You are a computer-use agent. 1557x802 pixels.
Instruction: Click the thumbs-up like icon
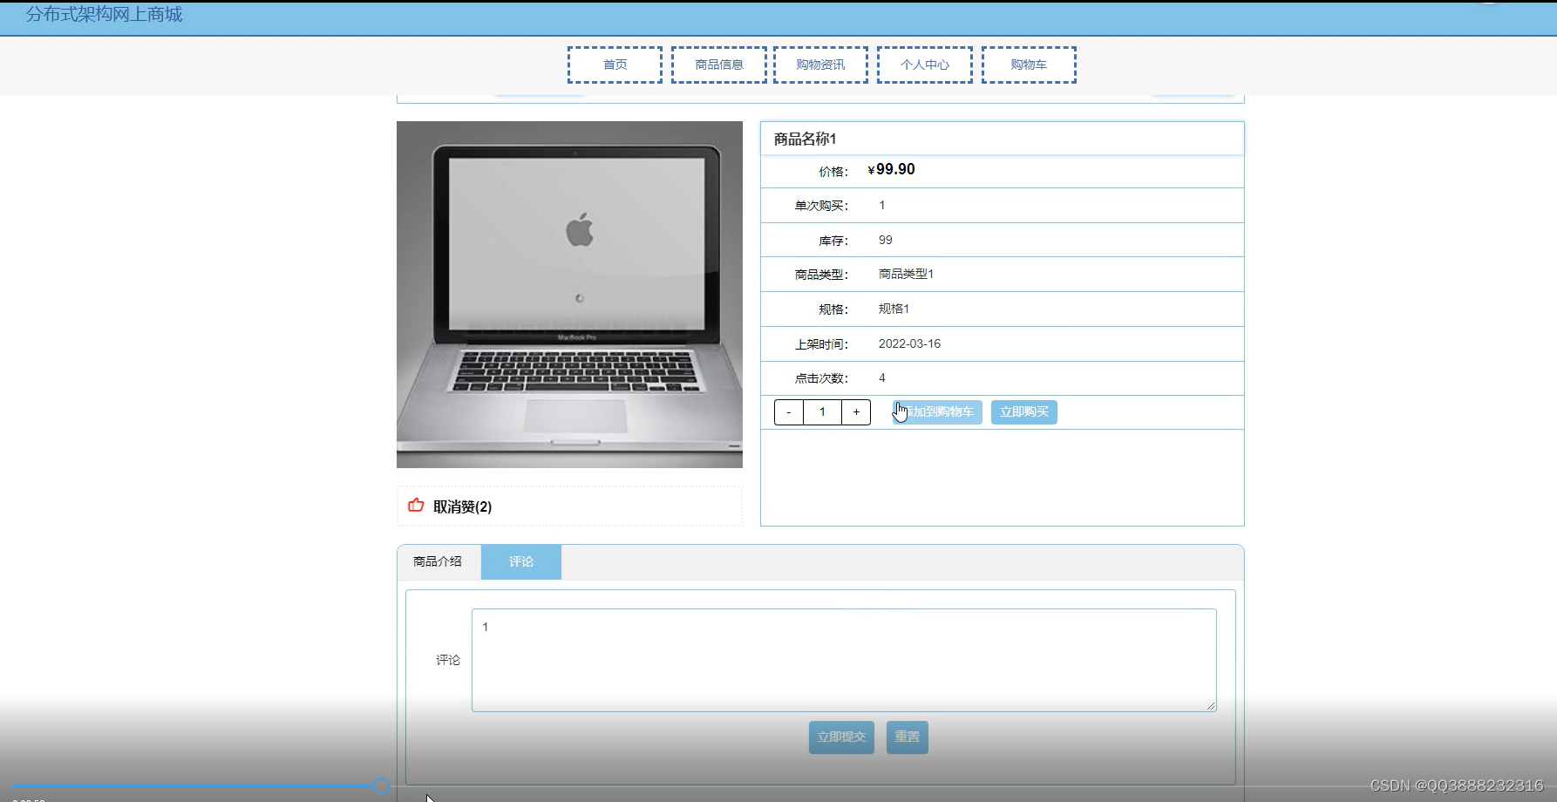click(x=416, y=506)
